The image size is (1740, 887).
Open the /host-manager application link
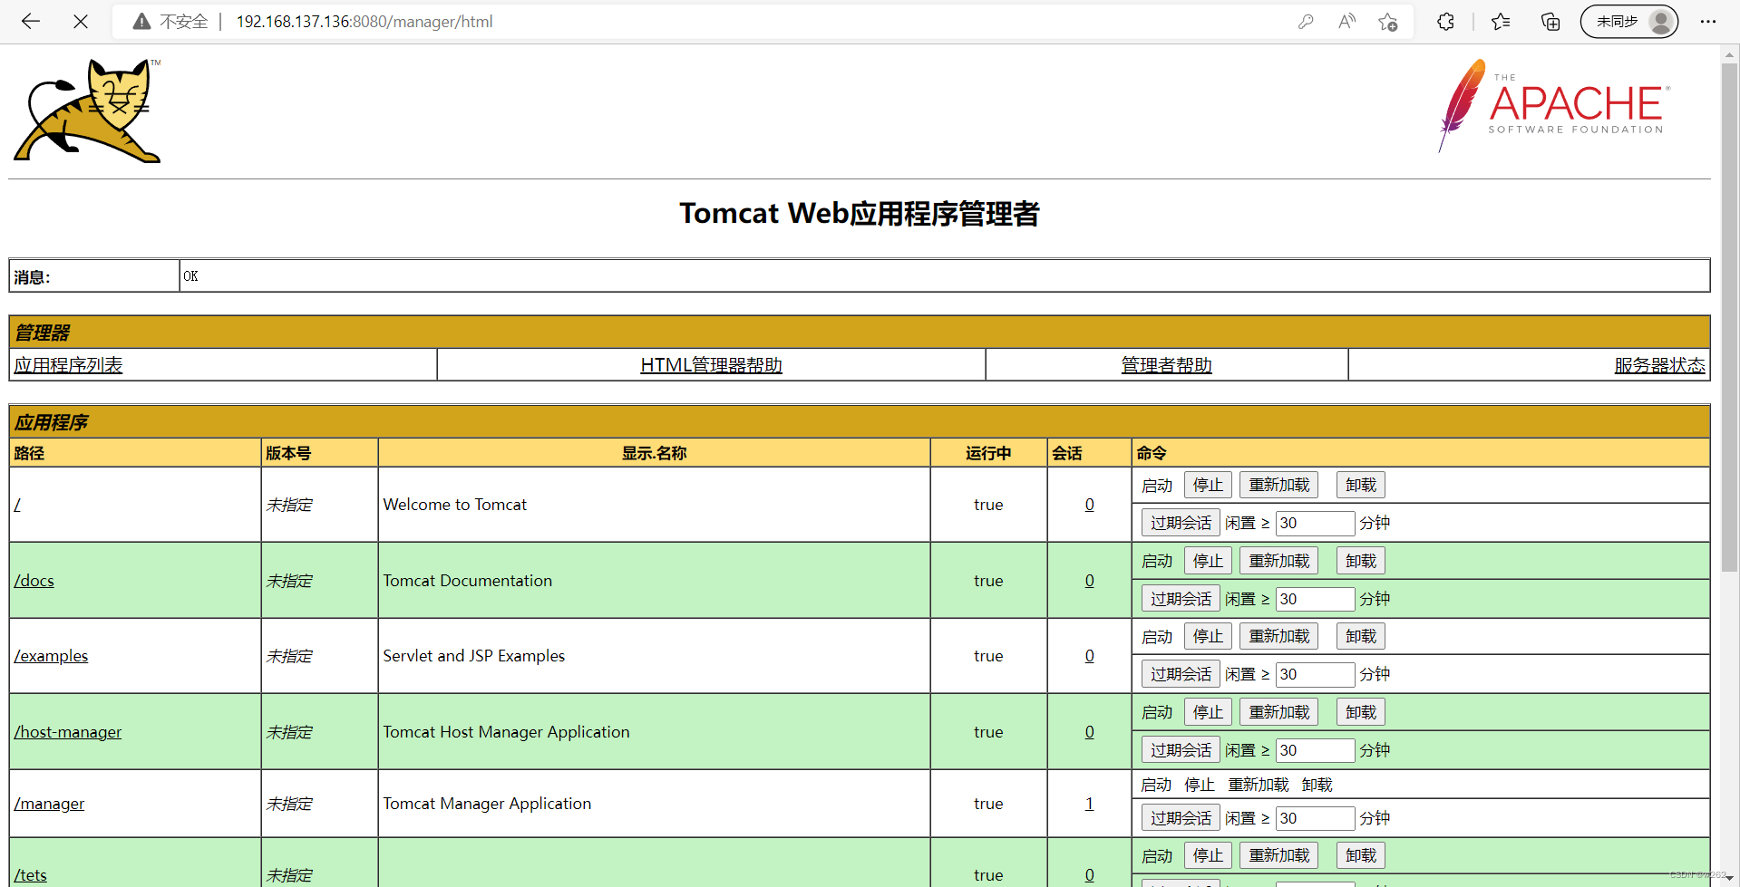[x=68, y=732]
